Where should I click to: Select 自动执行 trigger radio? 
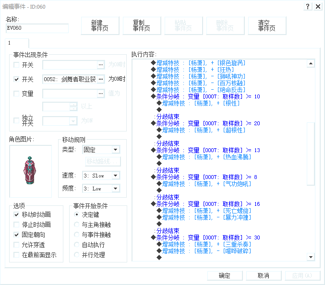77,245
